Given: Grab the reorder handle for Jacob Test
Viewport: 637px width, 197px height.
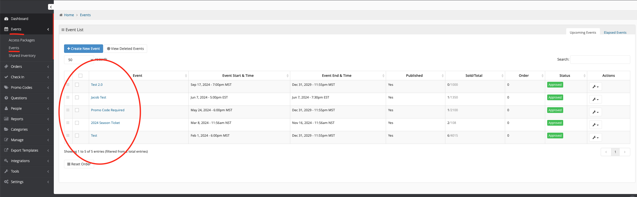Looking at the screenshot, I should point(68,98).
